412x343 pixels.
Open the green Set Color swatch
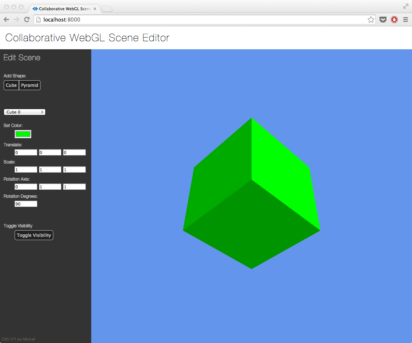point(23,134)
